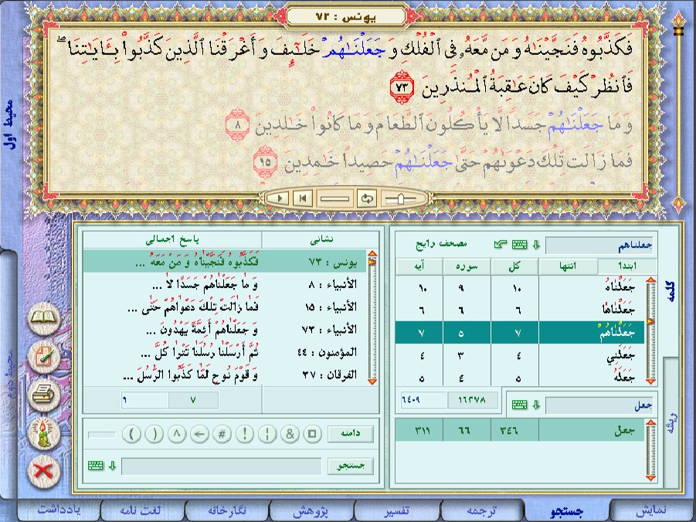Open the dropdown arrow beside the root جعل field
The image size is (696, 522).
tap(536, 405)
